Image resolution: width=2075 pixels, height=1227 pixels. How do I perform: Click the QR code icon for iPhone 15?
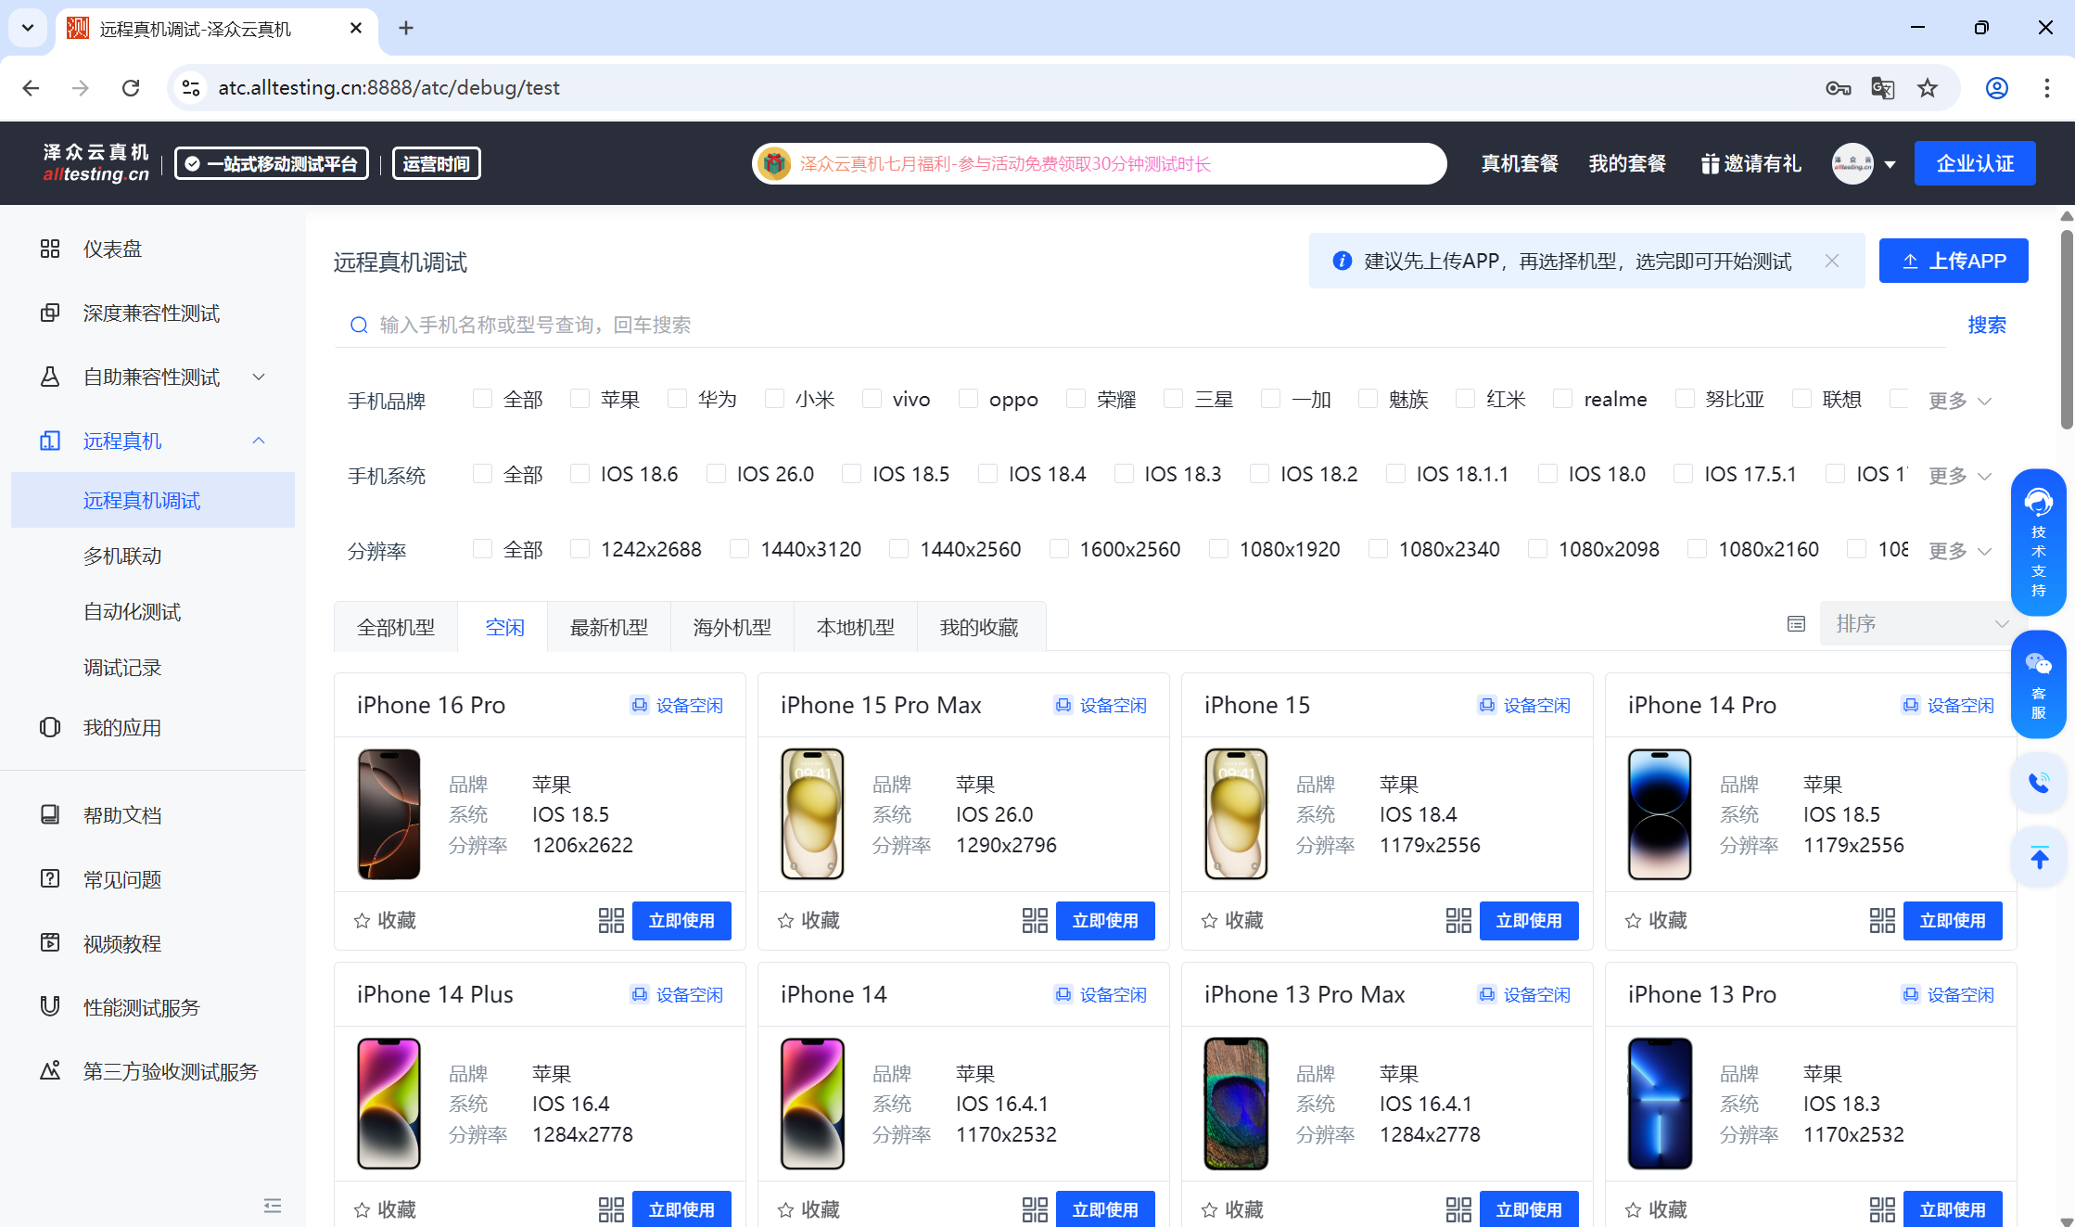[1458, 920]
